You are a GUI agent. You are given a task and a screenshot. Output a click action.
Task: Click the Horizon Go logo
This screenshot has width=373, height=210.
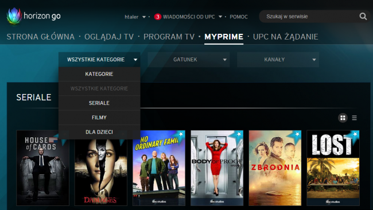coord(33,16)
